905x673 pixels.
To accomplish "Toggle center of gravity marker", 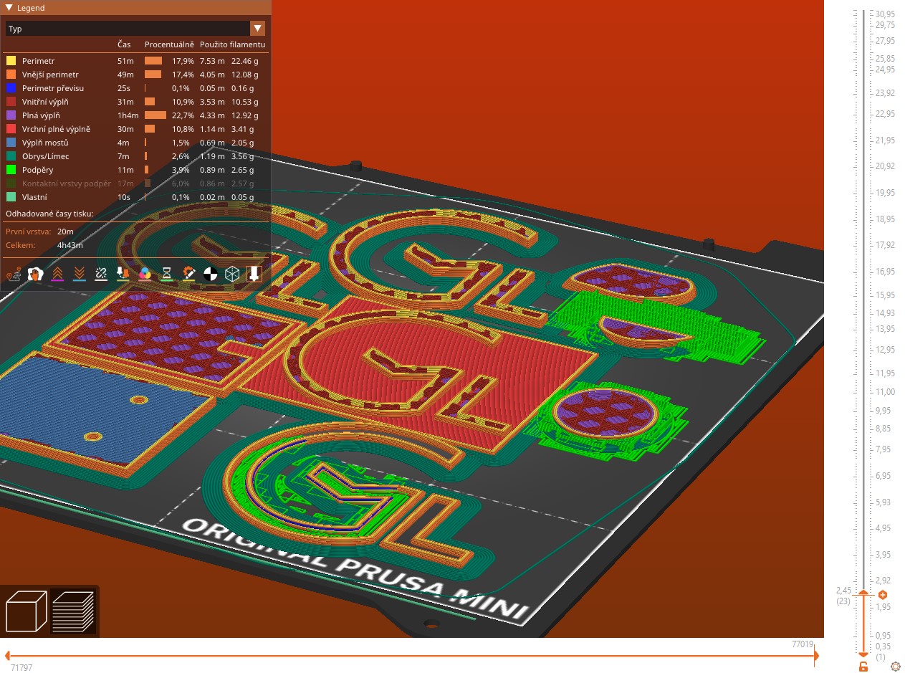I will pyautogui.click(x=211, y=274).
